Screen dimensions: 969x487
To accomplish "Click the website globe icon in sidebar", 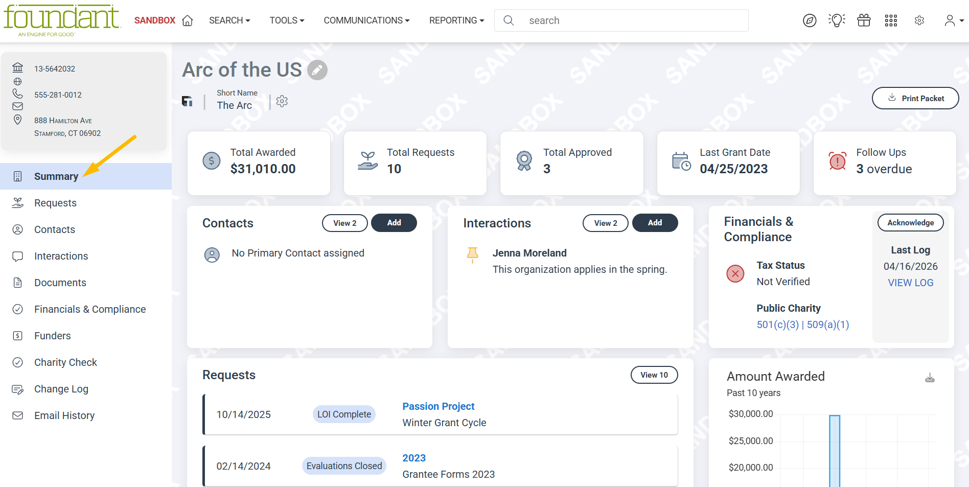I will (x=18, y=82).
